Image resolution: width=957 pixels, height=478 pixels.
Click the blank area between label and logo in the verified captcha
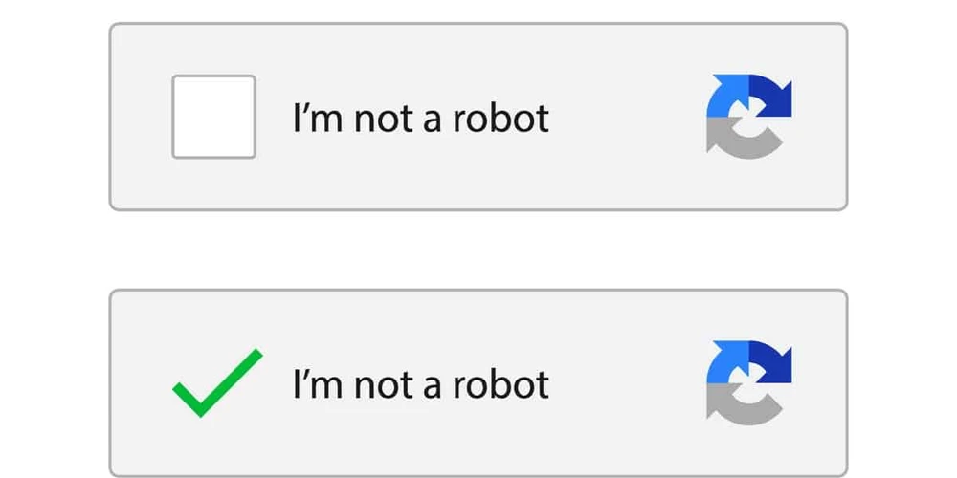pyautogui.click(x=627, y=384)
